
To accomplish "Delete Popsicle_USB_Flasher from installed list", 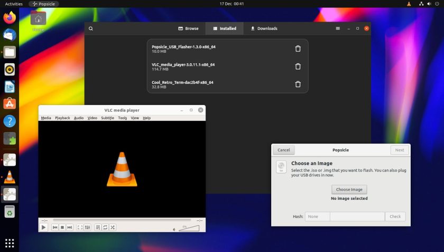I will point(298,49).
